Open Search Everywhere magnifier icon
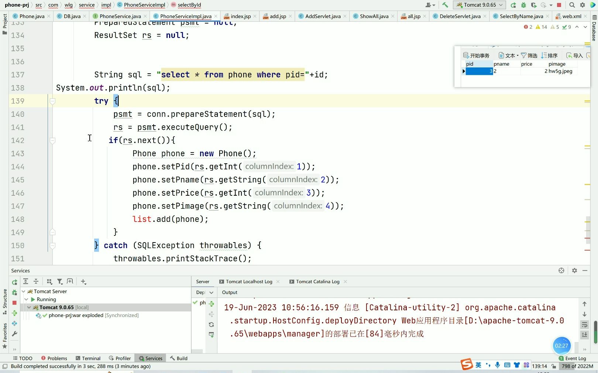 point(572,5)
